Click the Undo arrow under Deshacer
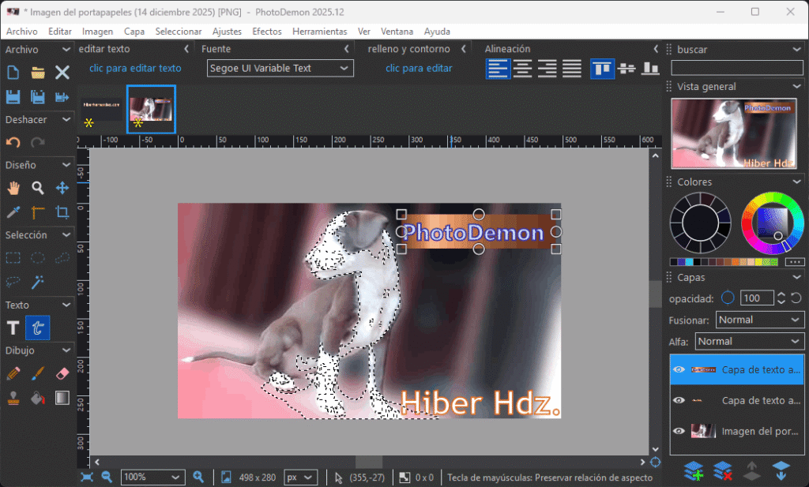Viewport: 809px width, 487px height. (x=13, y=143)
